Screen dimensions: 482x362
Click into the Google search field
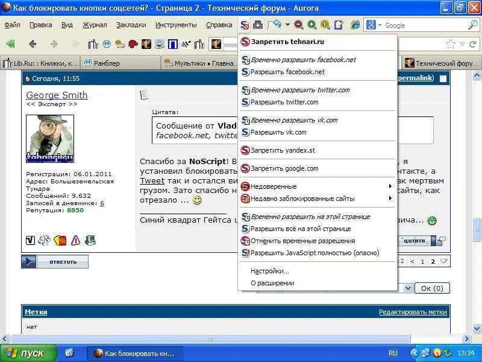point(424,25)
